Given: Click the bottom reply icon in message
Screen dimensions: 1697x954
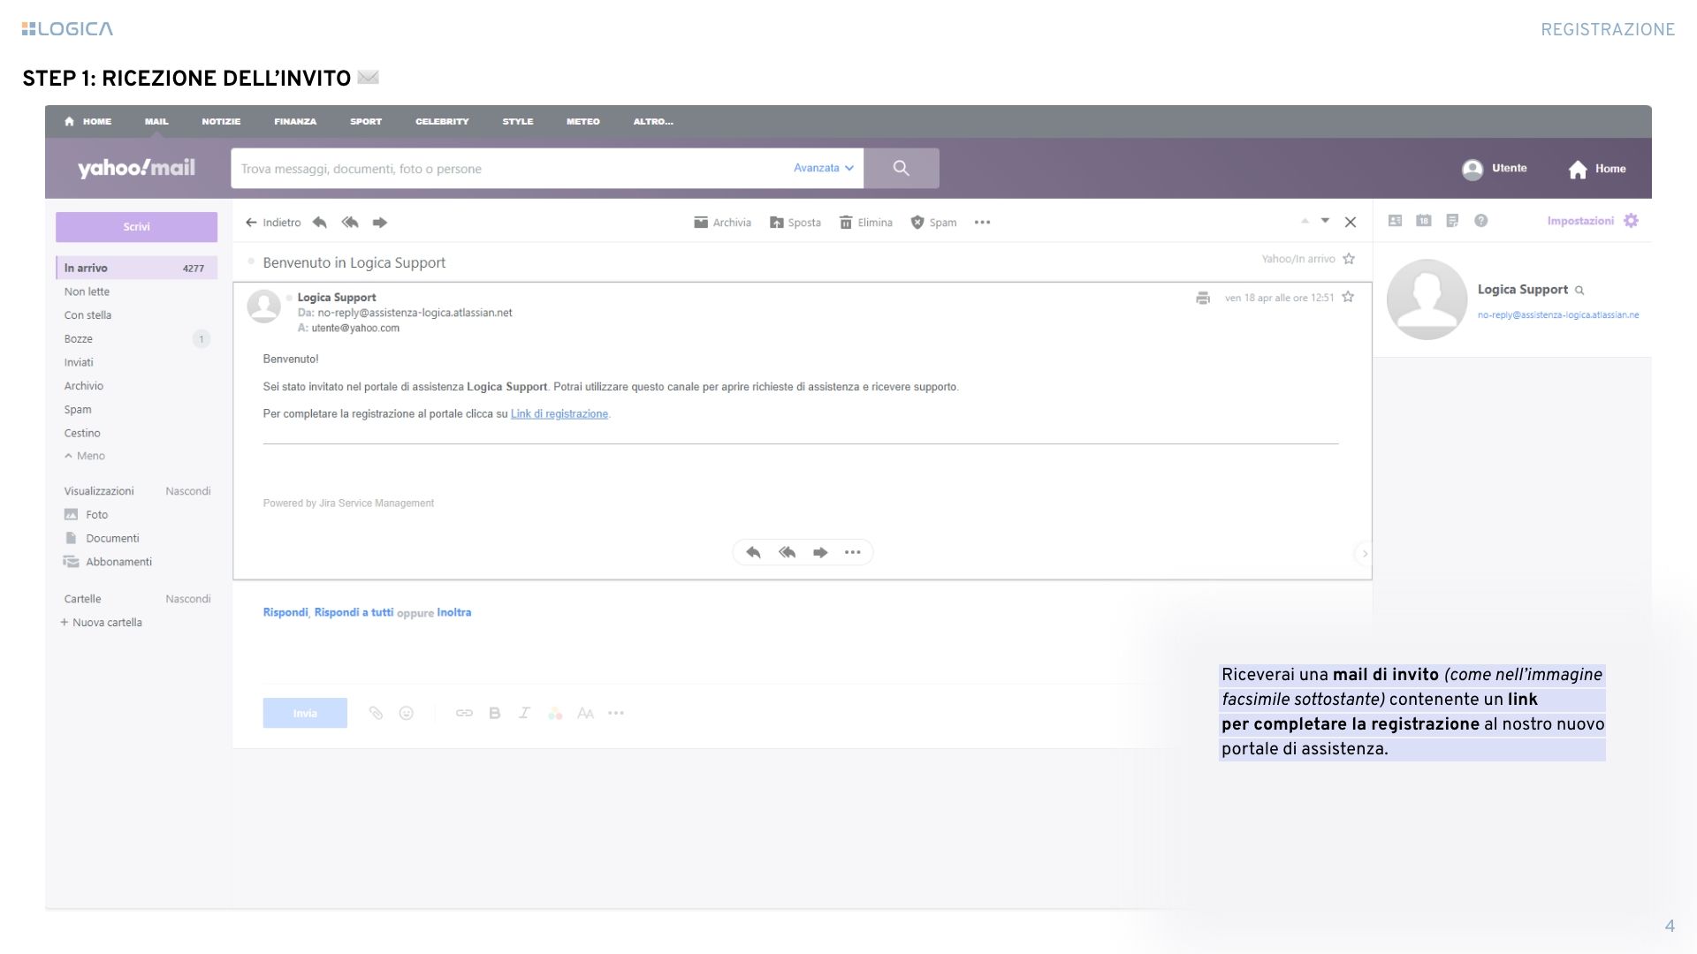Looking at the screenshot, I should point(753,552).
